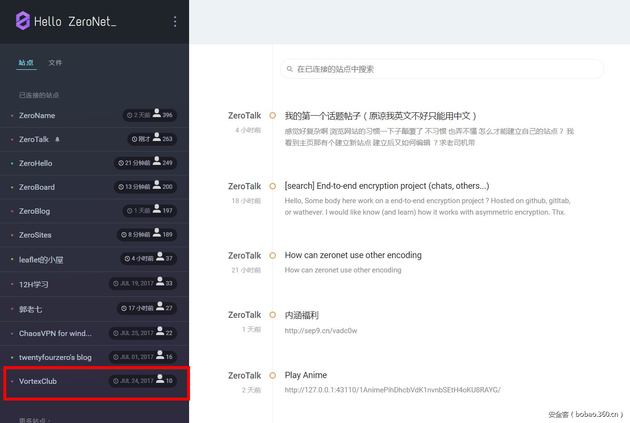The width and height of the screenshot is (630, 423).
Task: Click the peers person icon in the ZeroName row
Action: point(157,114)
